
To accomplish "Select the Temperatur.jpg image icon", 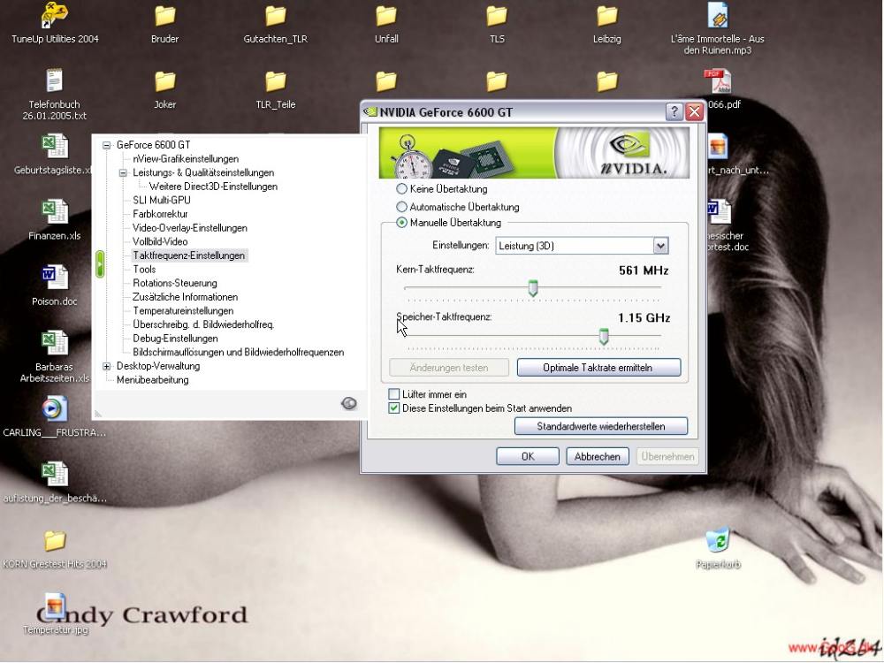I will pyautogui.click(x=55, y=606).
